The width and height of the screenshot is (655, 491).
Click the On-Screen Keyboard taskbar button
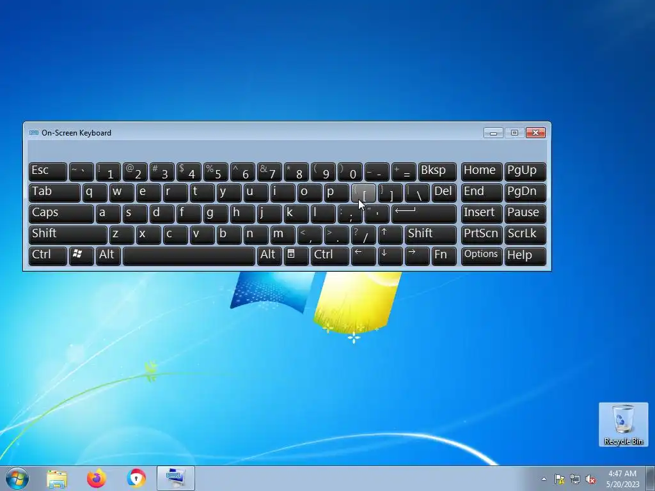pos(176,478)
